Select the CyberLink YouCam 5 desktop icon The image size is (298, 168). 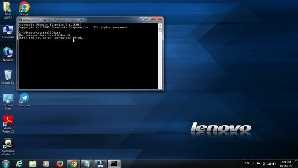[x=8, y=147]
